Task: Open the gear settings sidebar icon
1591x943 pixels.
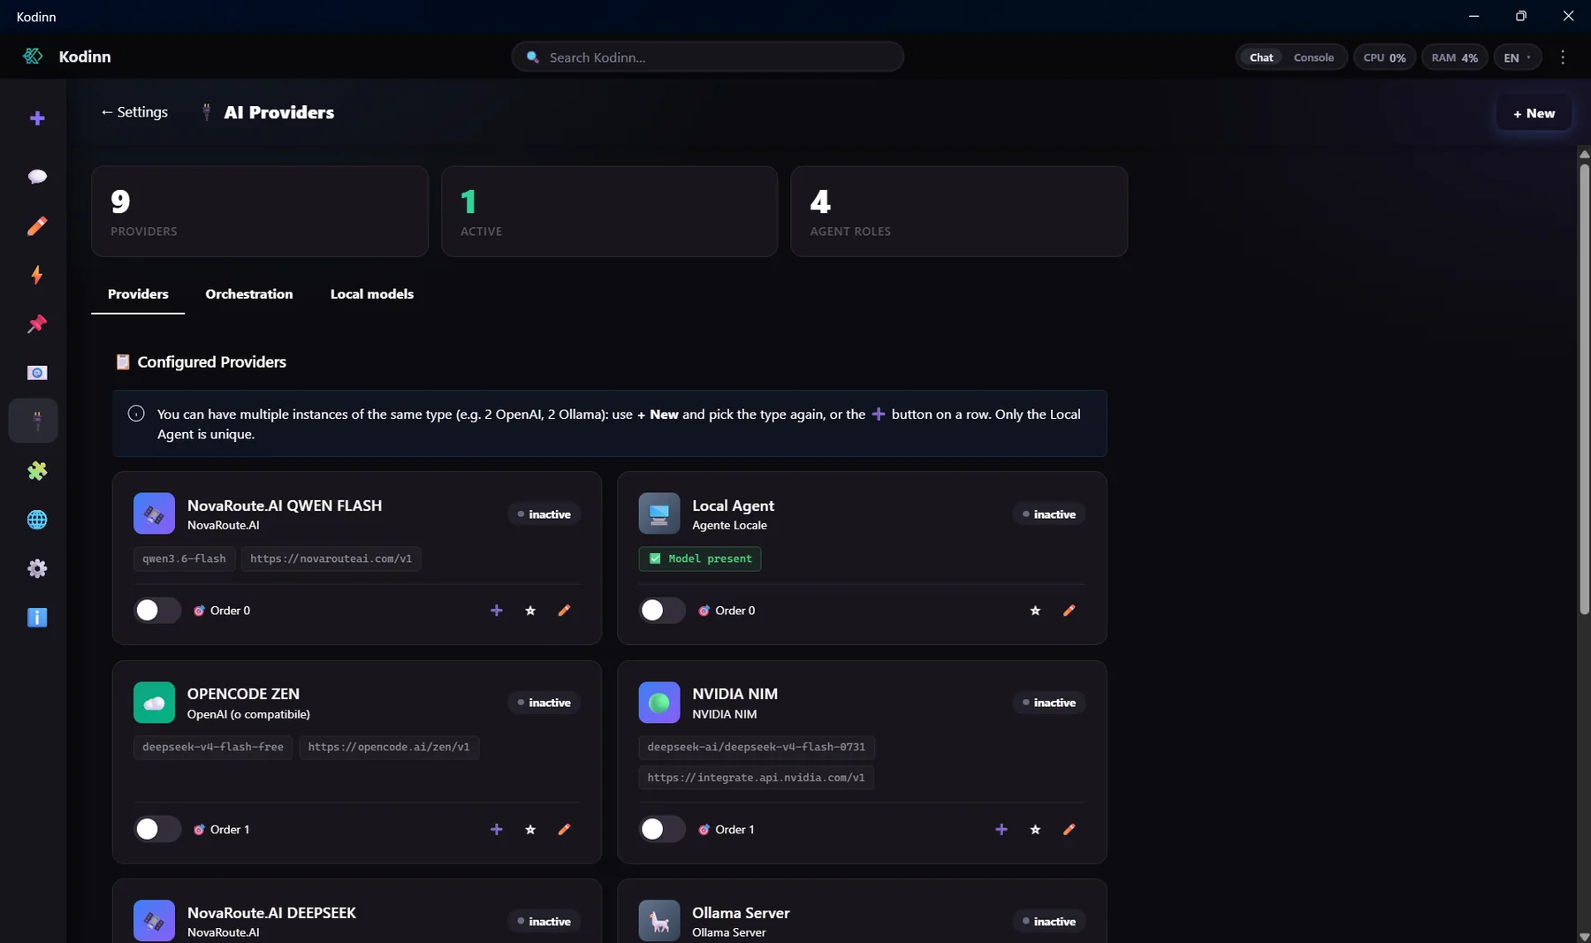Action: tap(37, 568)
